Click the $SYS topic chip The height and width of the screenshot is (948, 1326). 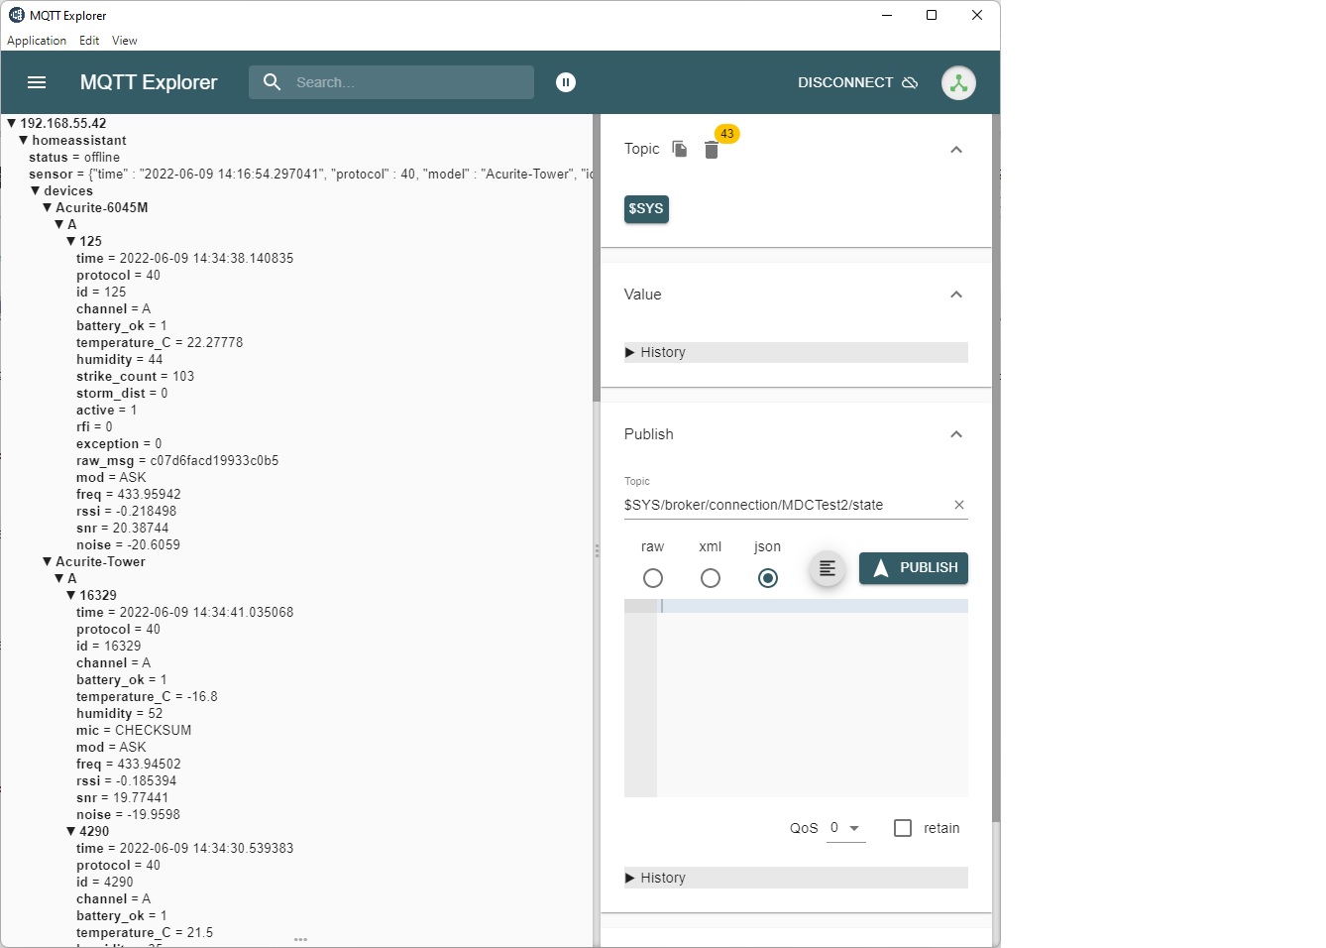pyautogui.click(x=646, y=209)
